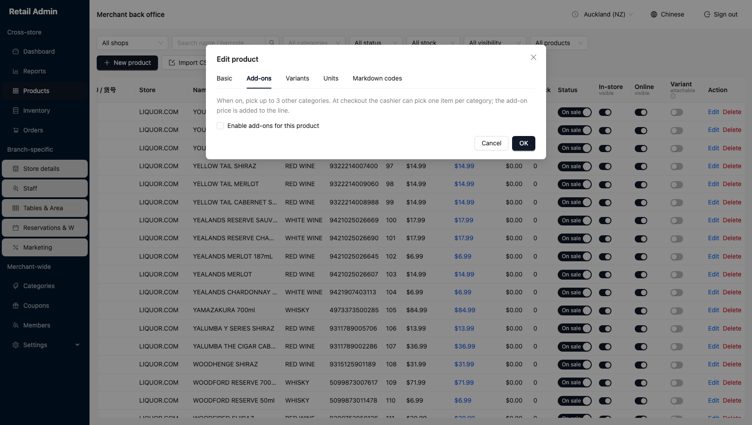Click the globe icon beside Chinese
The image size is (752, 425).
click(654, 14)
